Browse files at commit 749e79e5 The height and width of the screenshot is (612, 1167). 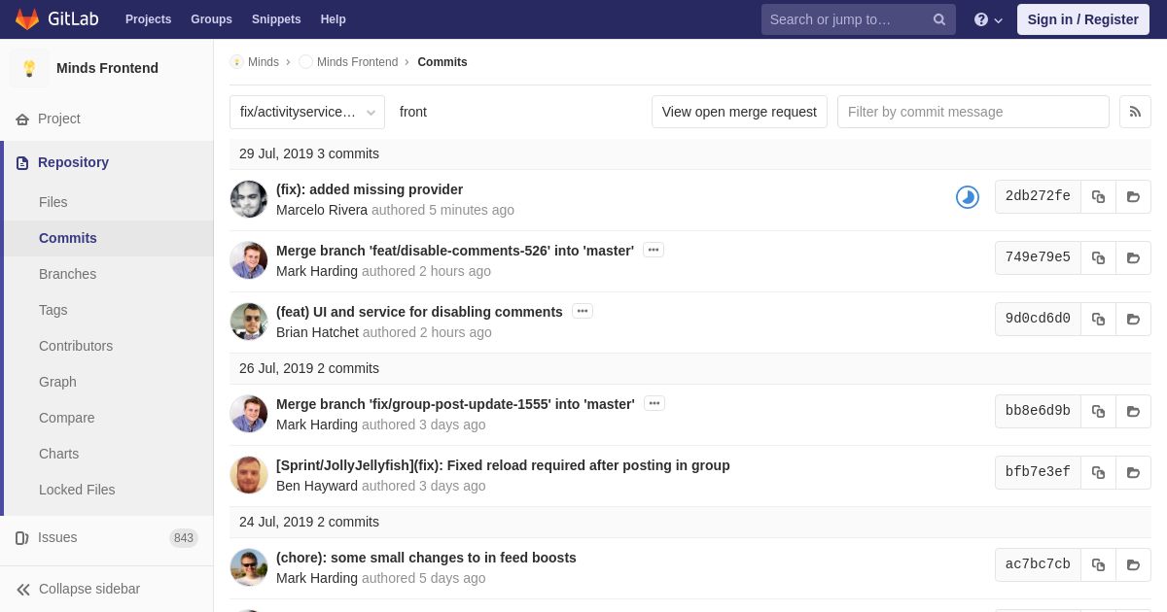(x=1133, y=257)
